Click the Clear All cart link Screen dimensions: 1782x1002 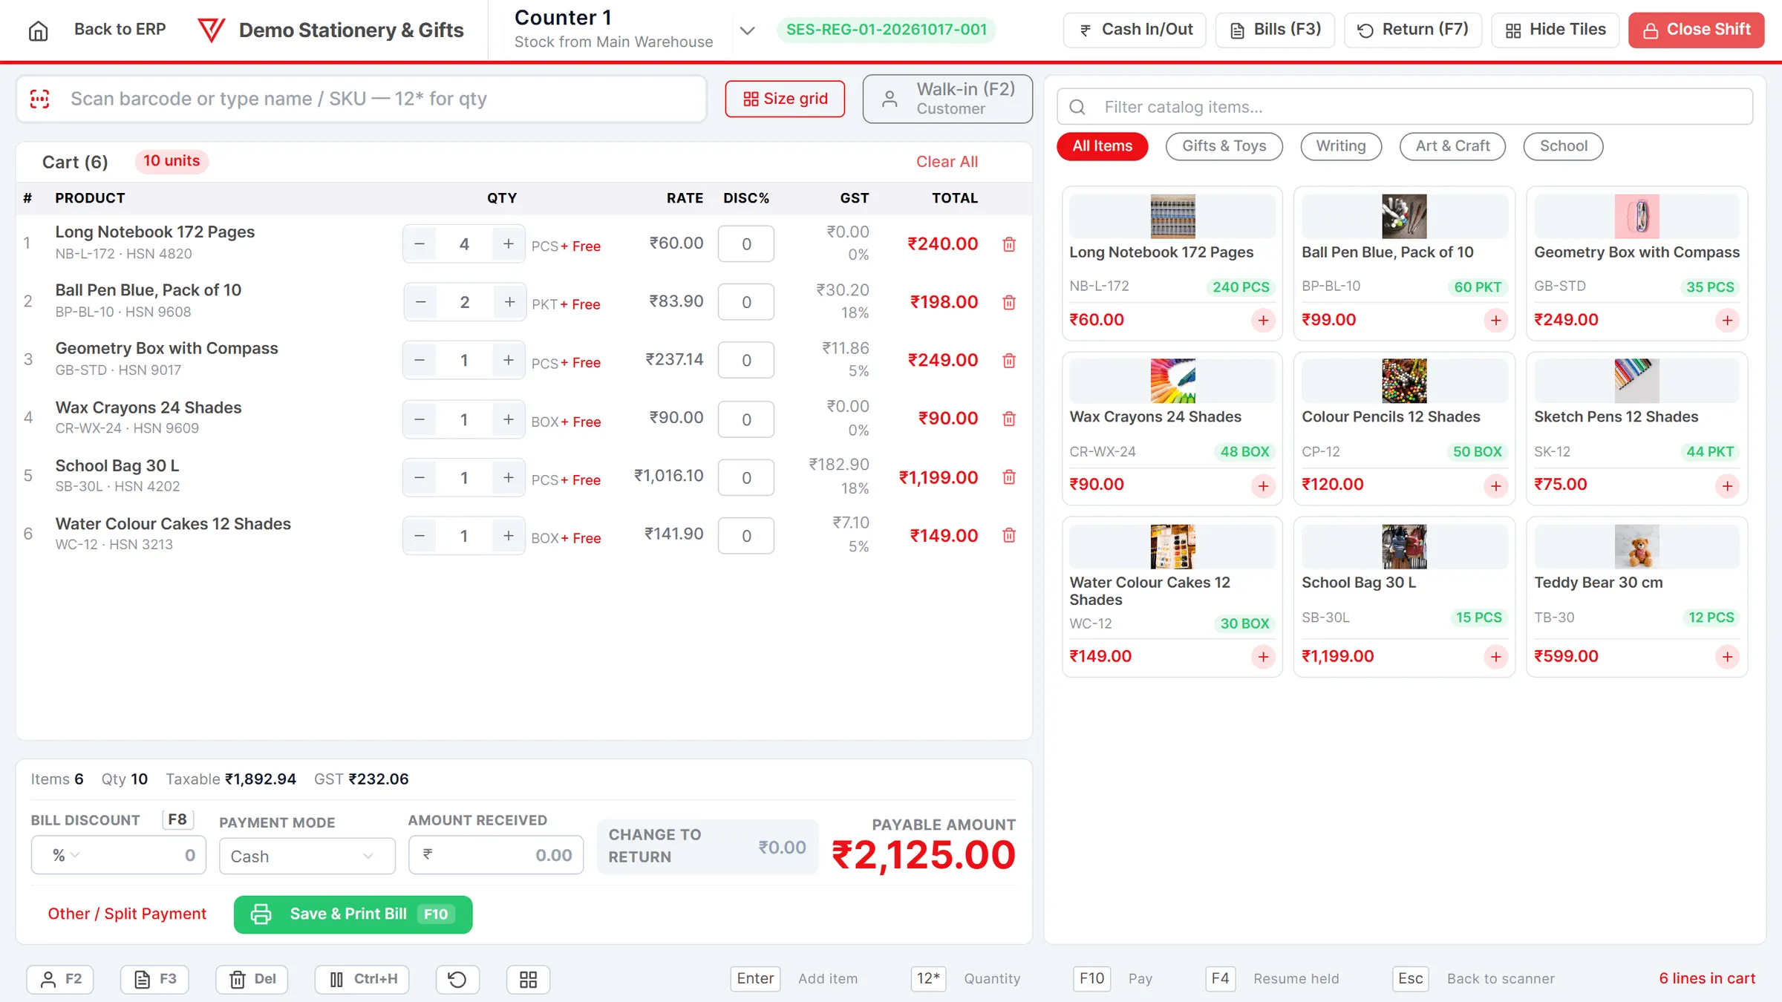(x=947, y=162)
